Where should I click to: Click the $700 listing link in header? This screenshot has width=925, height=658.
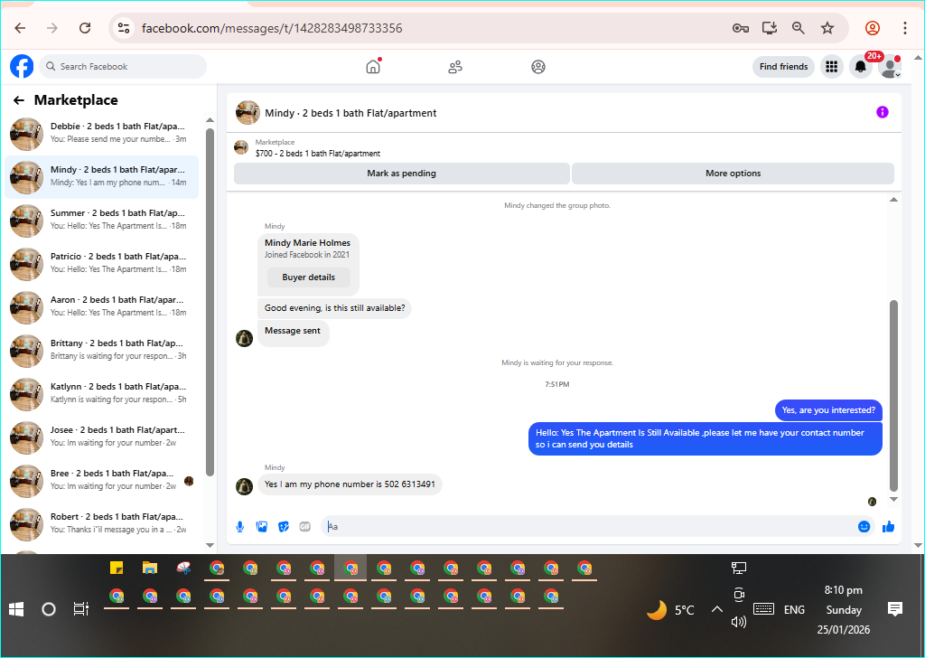point(317,154)
